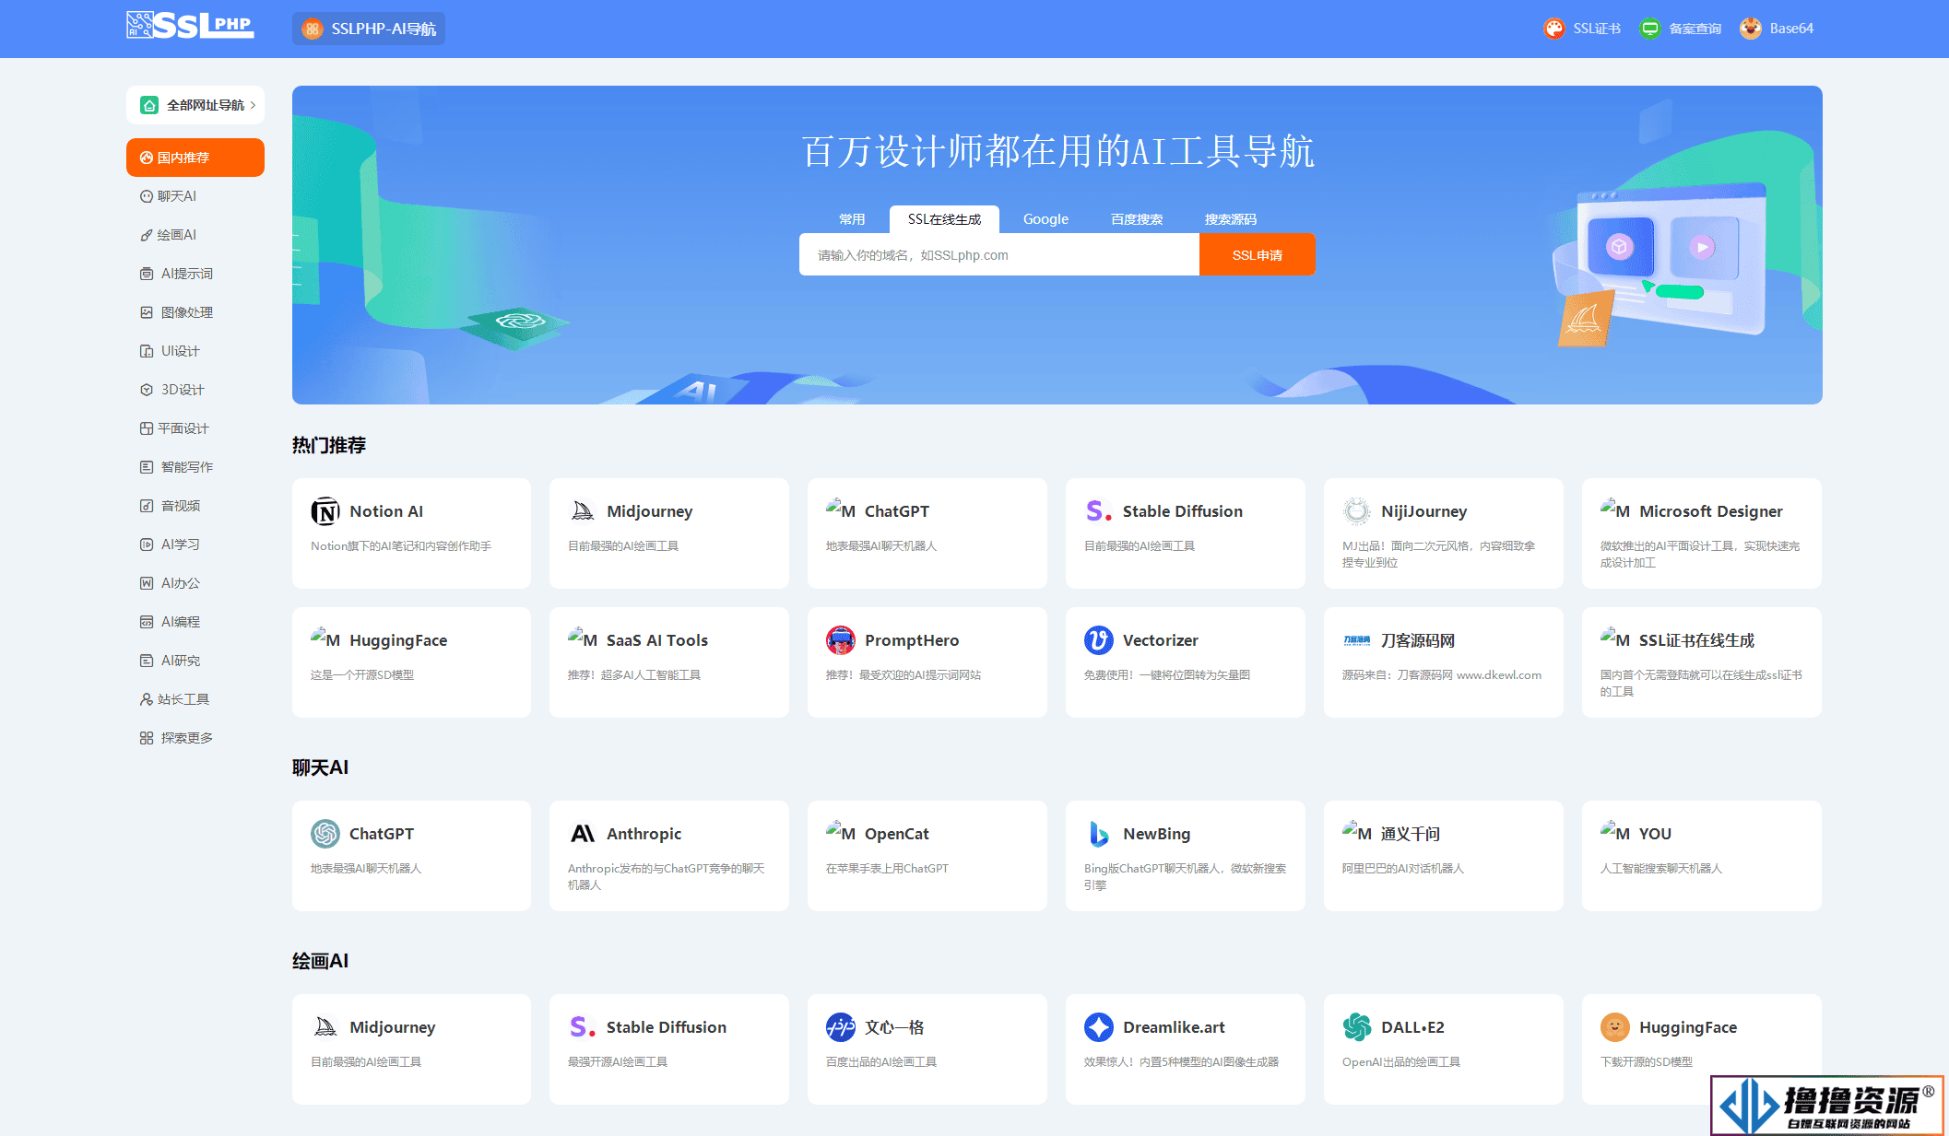1949x1136 pixels.
Task: Select 国内推荐 in the sidebar
Action: [195, 158]
